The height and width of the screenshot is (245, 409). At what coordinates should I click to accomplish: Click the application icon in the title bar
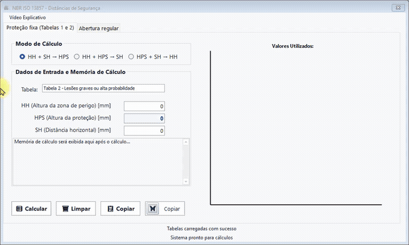6,8
